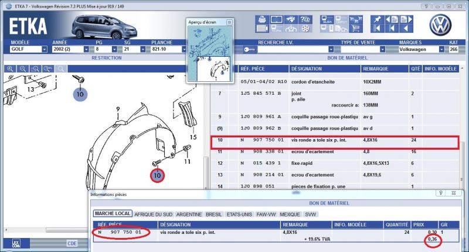This screenshot has height=252, width=469.
Task: Open the Modèle dropdown showing GOLF
Action: (x=45, y=49)
